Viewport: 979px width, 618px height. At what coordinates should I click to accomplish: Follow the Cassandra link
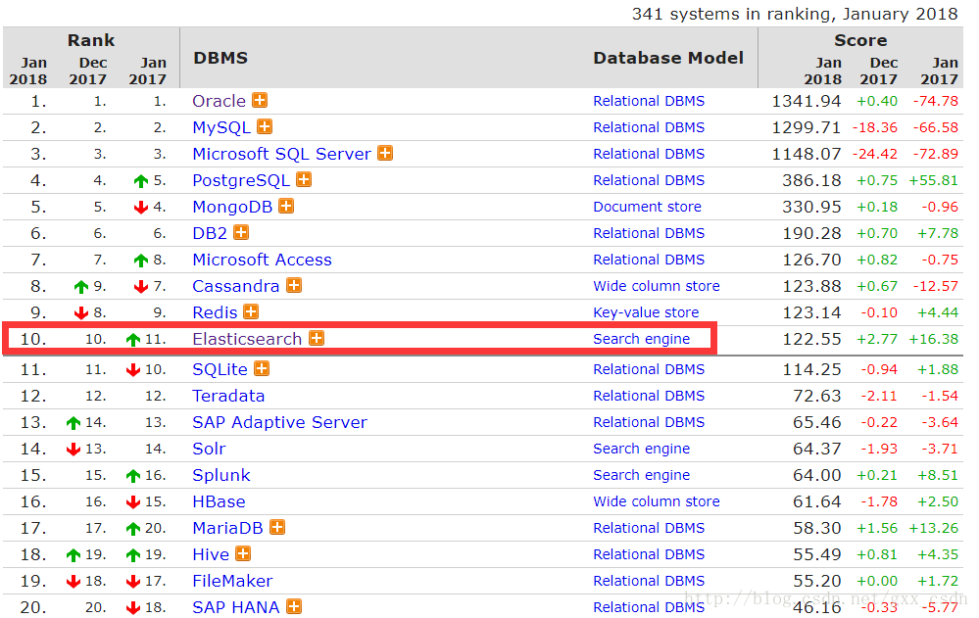[236, 286]
